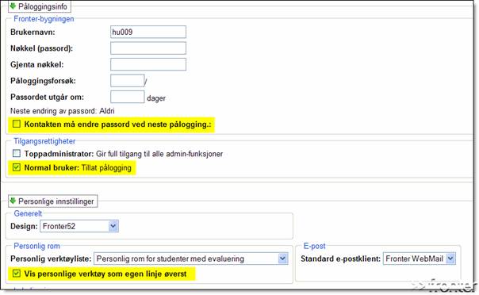This screenshot has height=295, width=479.
Task: Uncheck Vis personlige verktøy som egen linje
Action: coord(17,274)
